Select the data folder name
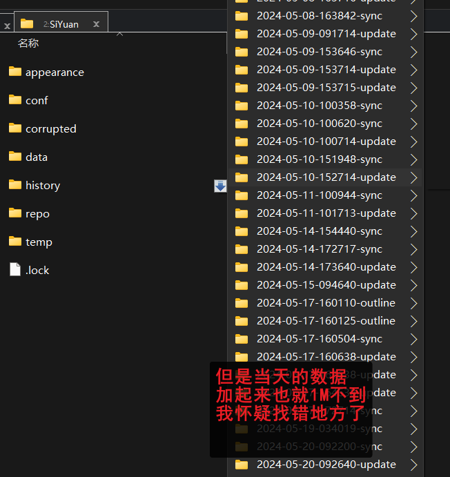The height and width of the screenshot is (477, 450). [x=37, y=157]
